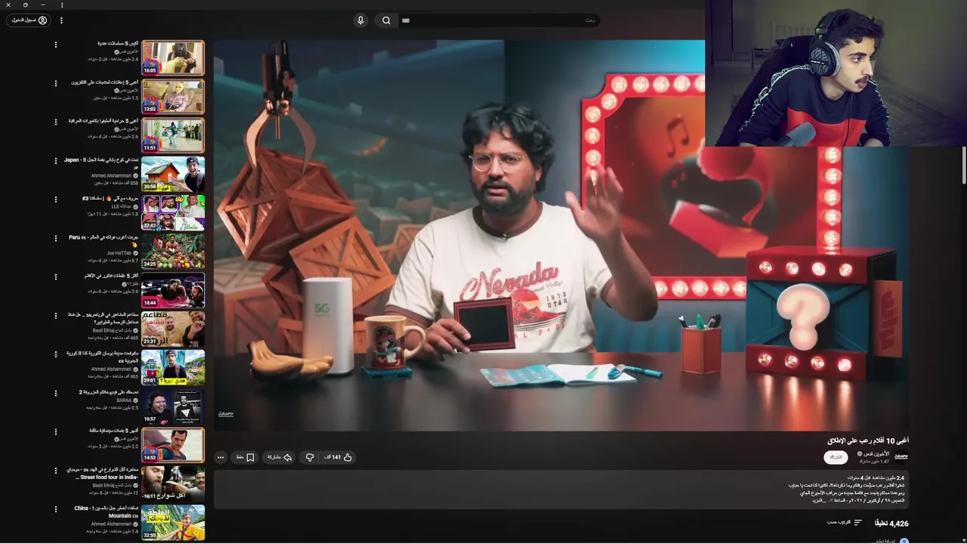Click Joe HaTTab channel name
This screenshot has height=544, width=967.
(119, 253)
